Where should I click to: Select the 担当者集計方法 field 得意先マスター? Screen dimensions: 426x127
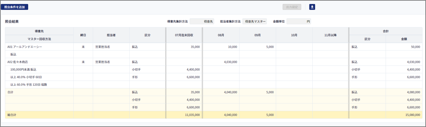[255, 22]
